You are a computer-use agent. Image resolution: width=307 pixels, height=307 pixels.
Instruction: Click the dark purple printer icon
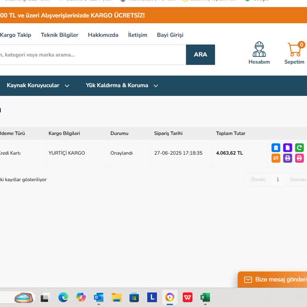[x=288, y=158]
